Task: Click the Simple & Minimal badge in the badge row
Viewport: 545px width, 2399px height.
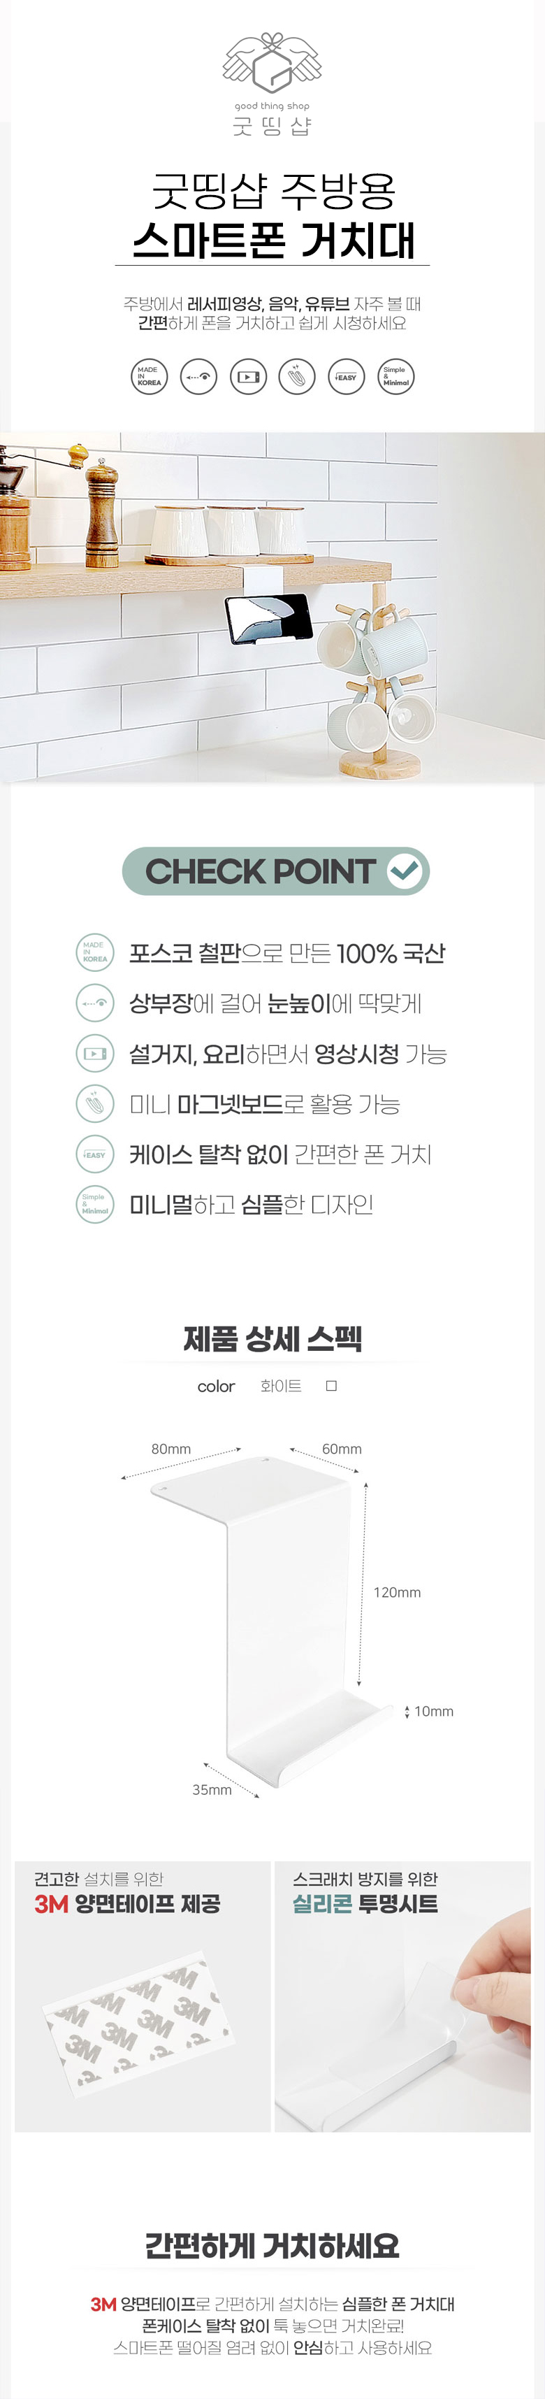Action: click(395, 376)
